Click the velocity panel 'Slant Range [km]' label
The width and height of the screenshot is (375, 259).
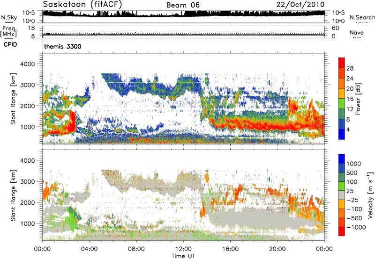14,195
